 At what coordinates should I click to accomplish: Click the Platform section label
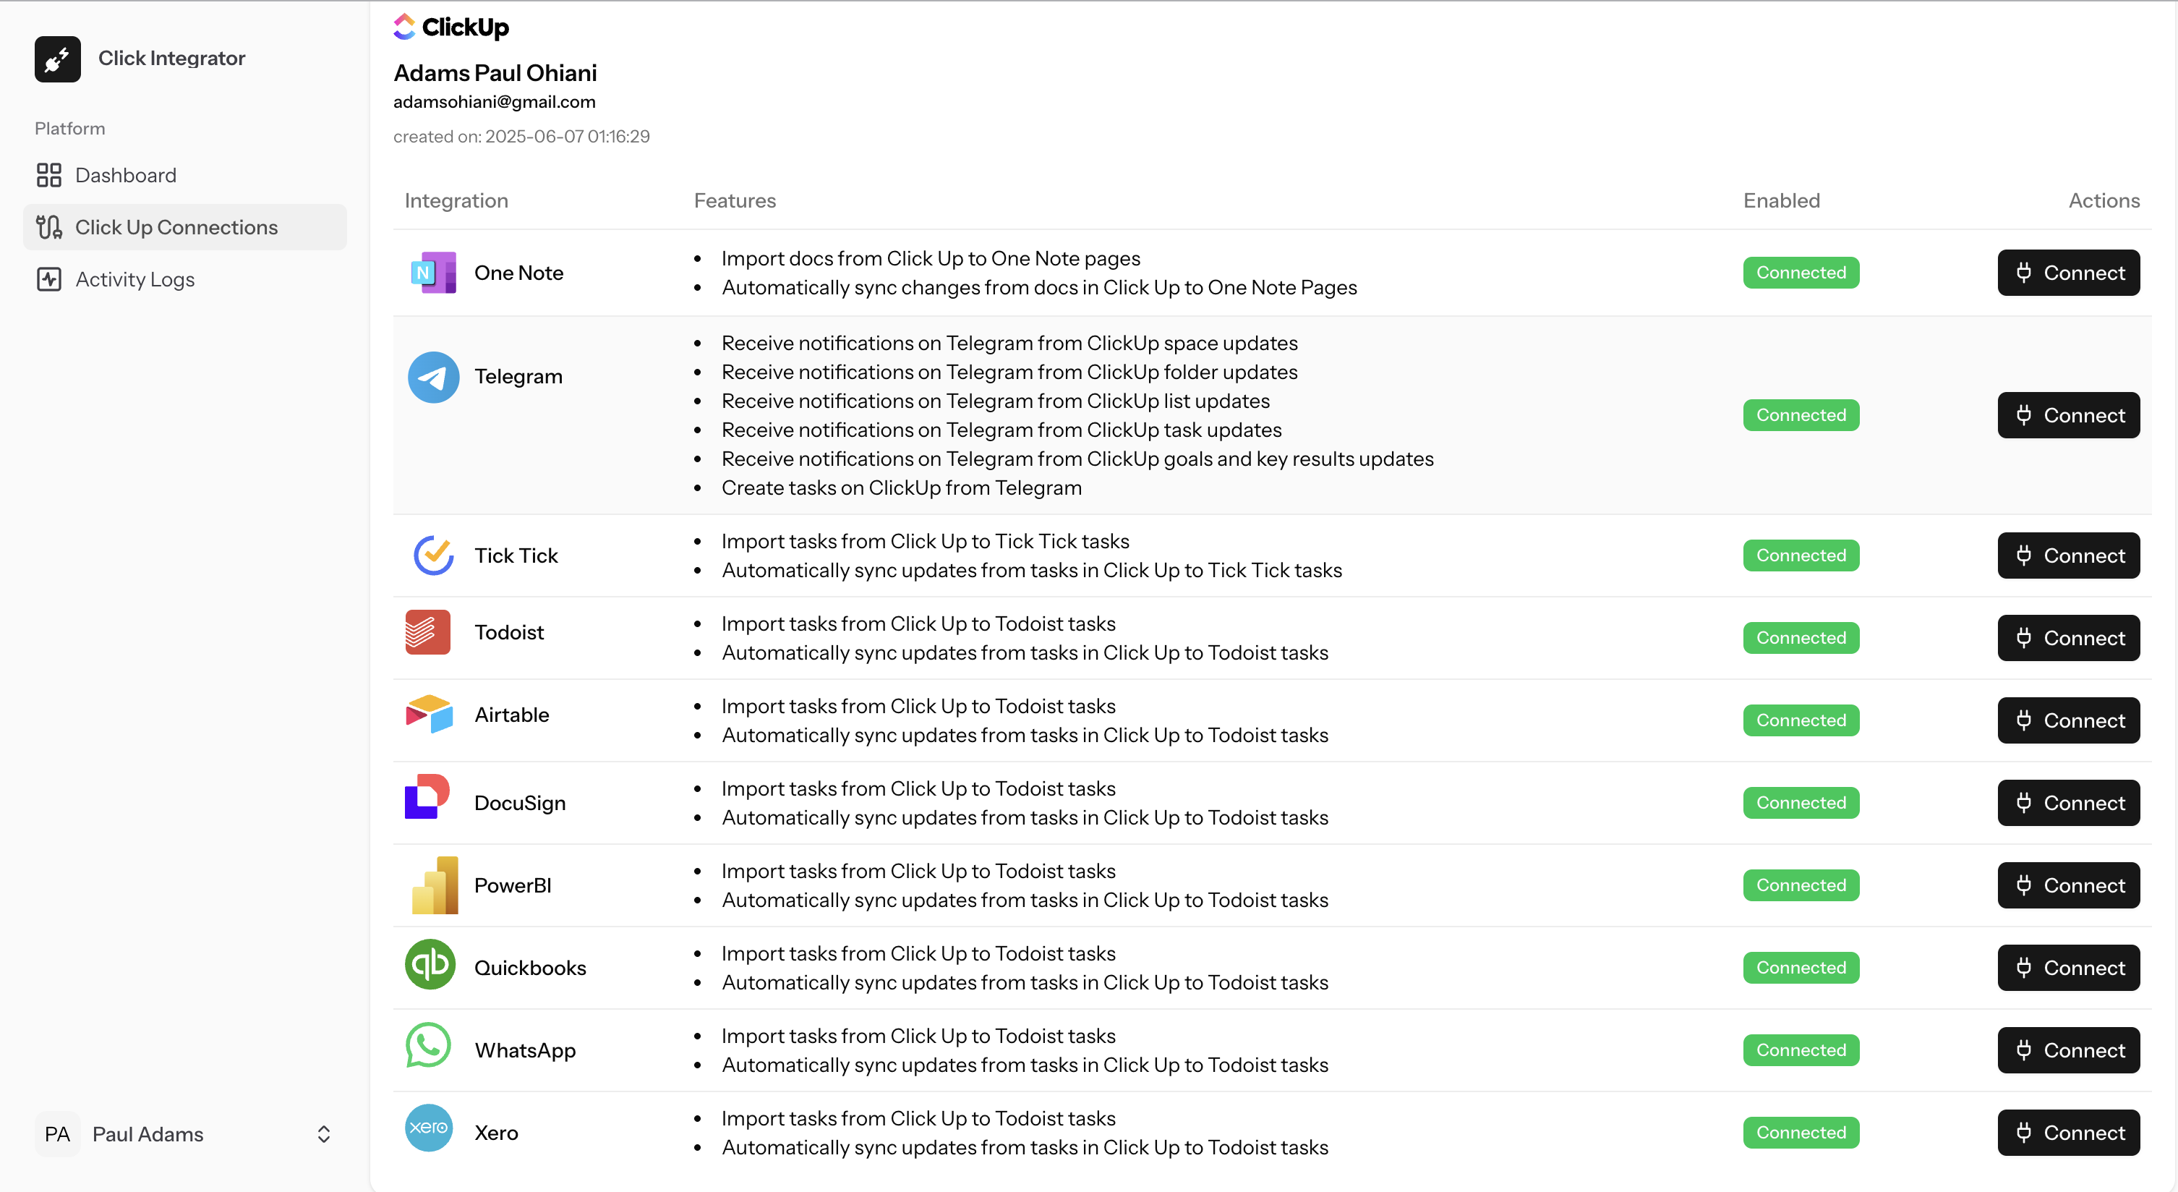coord(70,129)
